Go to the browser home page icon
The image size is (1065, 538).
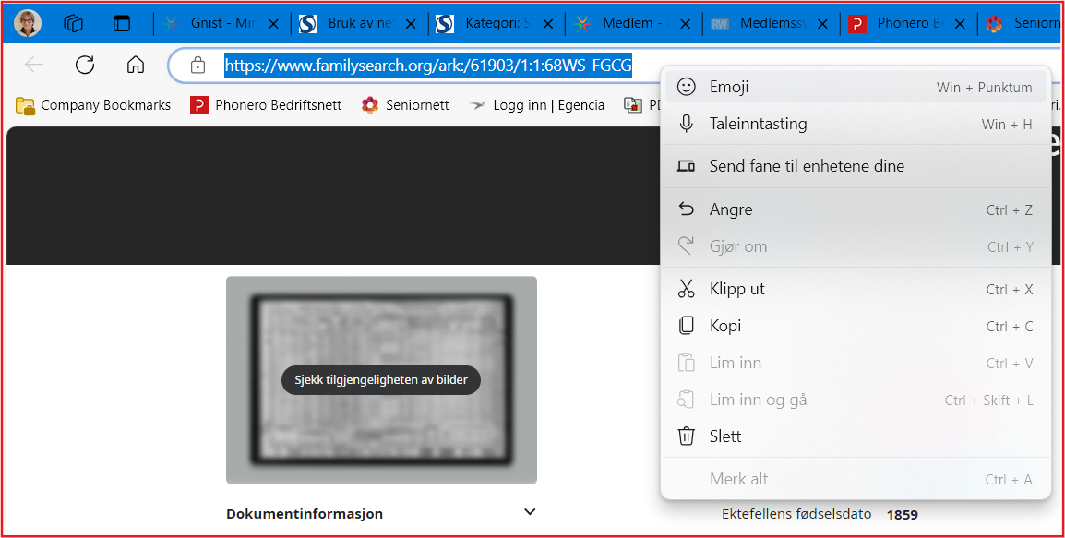136,65
